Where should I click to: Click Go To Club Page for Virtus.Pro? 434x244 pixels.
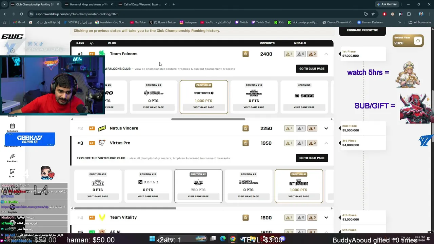[x=312, y=158]
